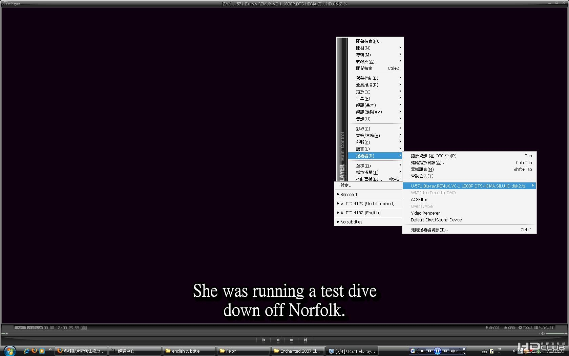The image size is (569, 356).
Task: Click WMP toolbar restore window icon
Action: tap(464, 353)
